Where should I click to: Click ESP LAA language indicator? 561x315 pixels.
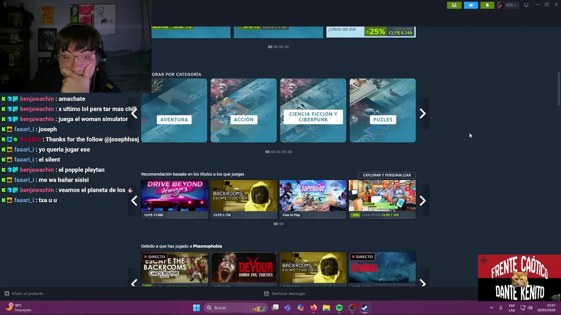pos(512,308)
